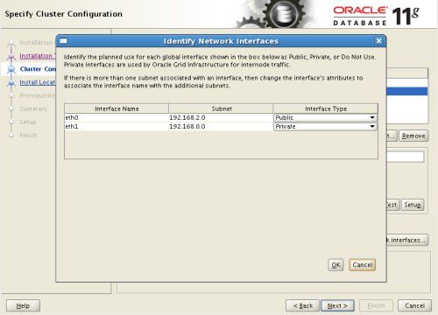Select subnet 192.168.2.0 cell
Screen dimensions: 438x315
(x=221, y=117)
